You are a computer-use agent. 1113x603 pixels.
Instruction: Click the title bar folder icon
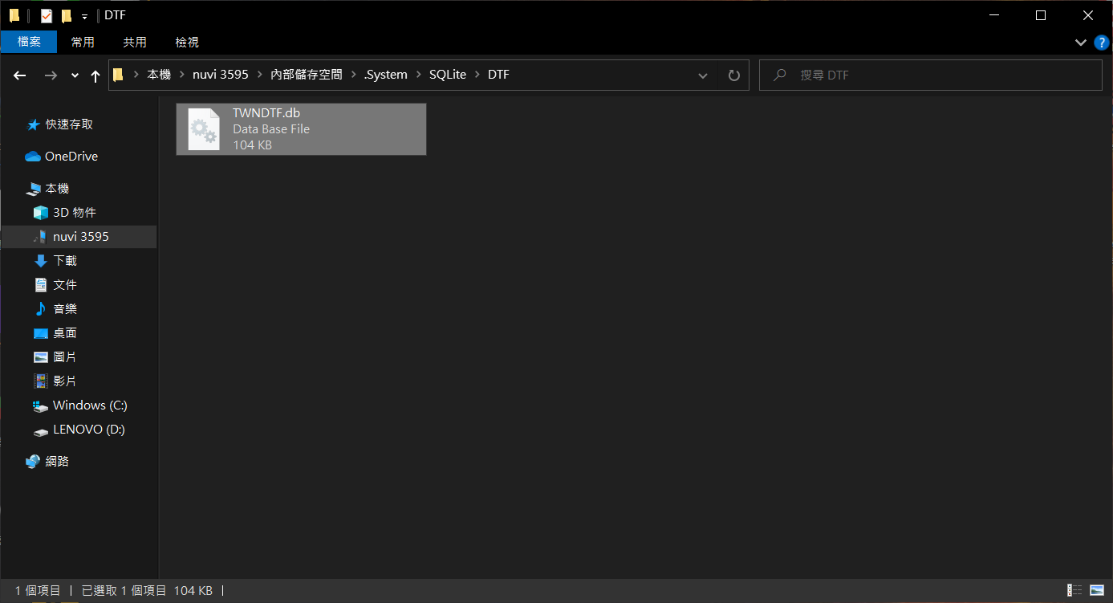(14, 15)
